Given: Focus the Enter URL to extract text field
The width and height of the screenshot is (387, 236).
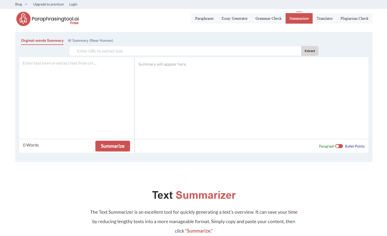Looking at the screenshot, I should 185,51.
